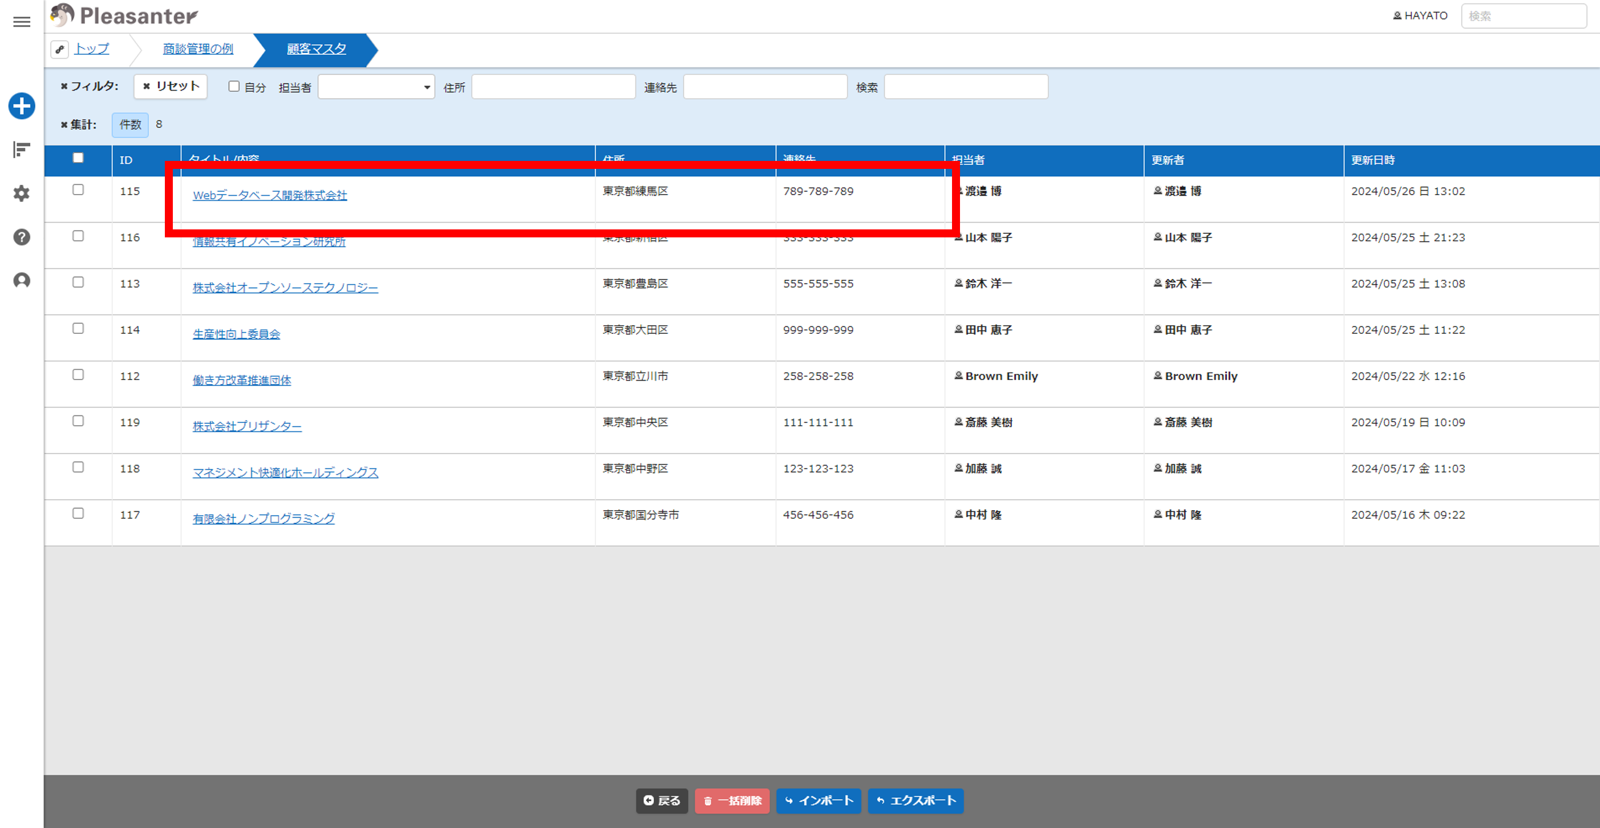Open the user account icon in sidebar
Screen dimensions: 1600x828
22,280
